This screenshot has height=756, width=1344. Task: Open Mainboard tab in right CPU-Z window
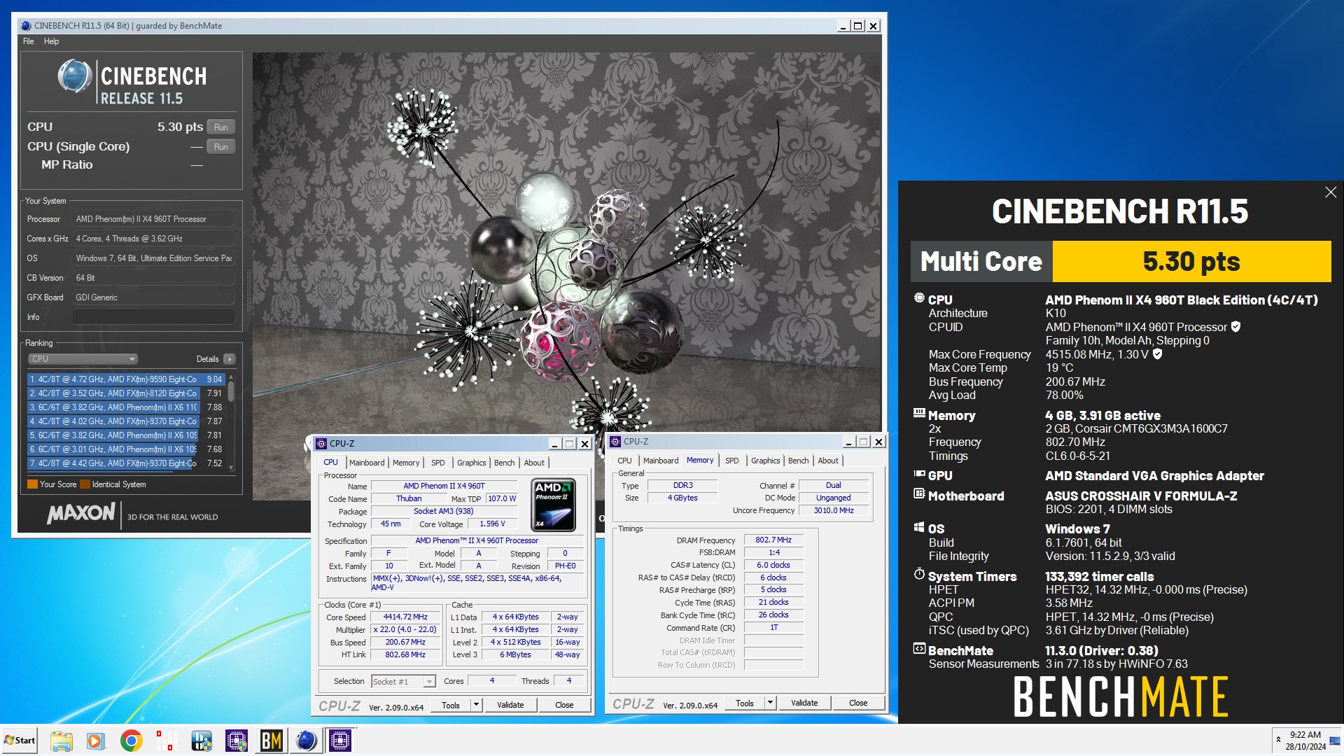pyautogui.click(x=661, y=461)
